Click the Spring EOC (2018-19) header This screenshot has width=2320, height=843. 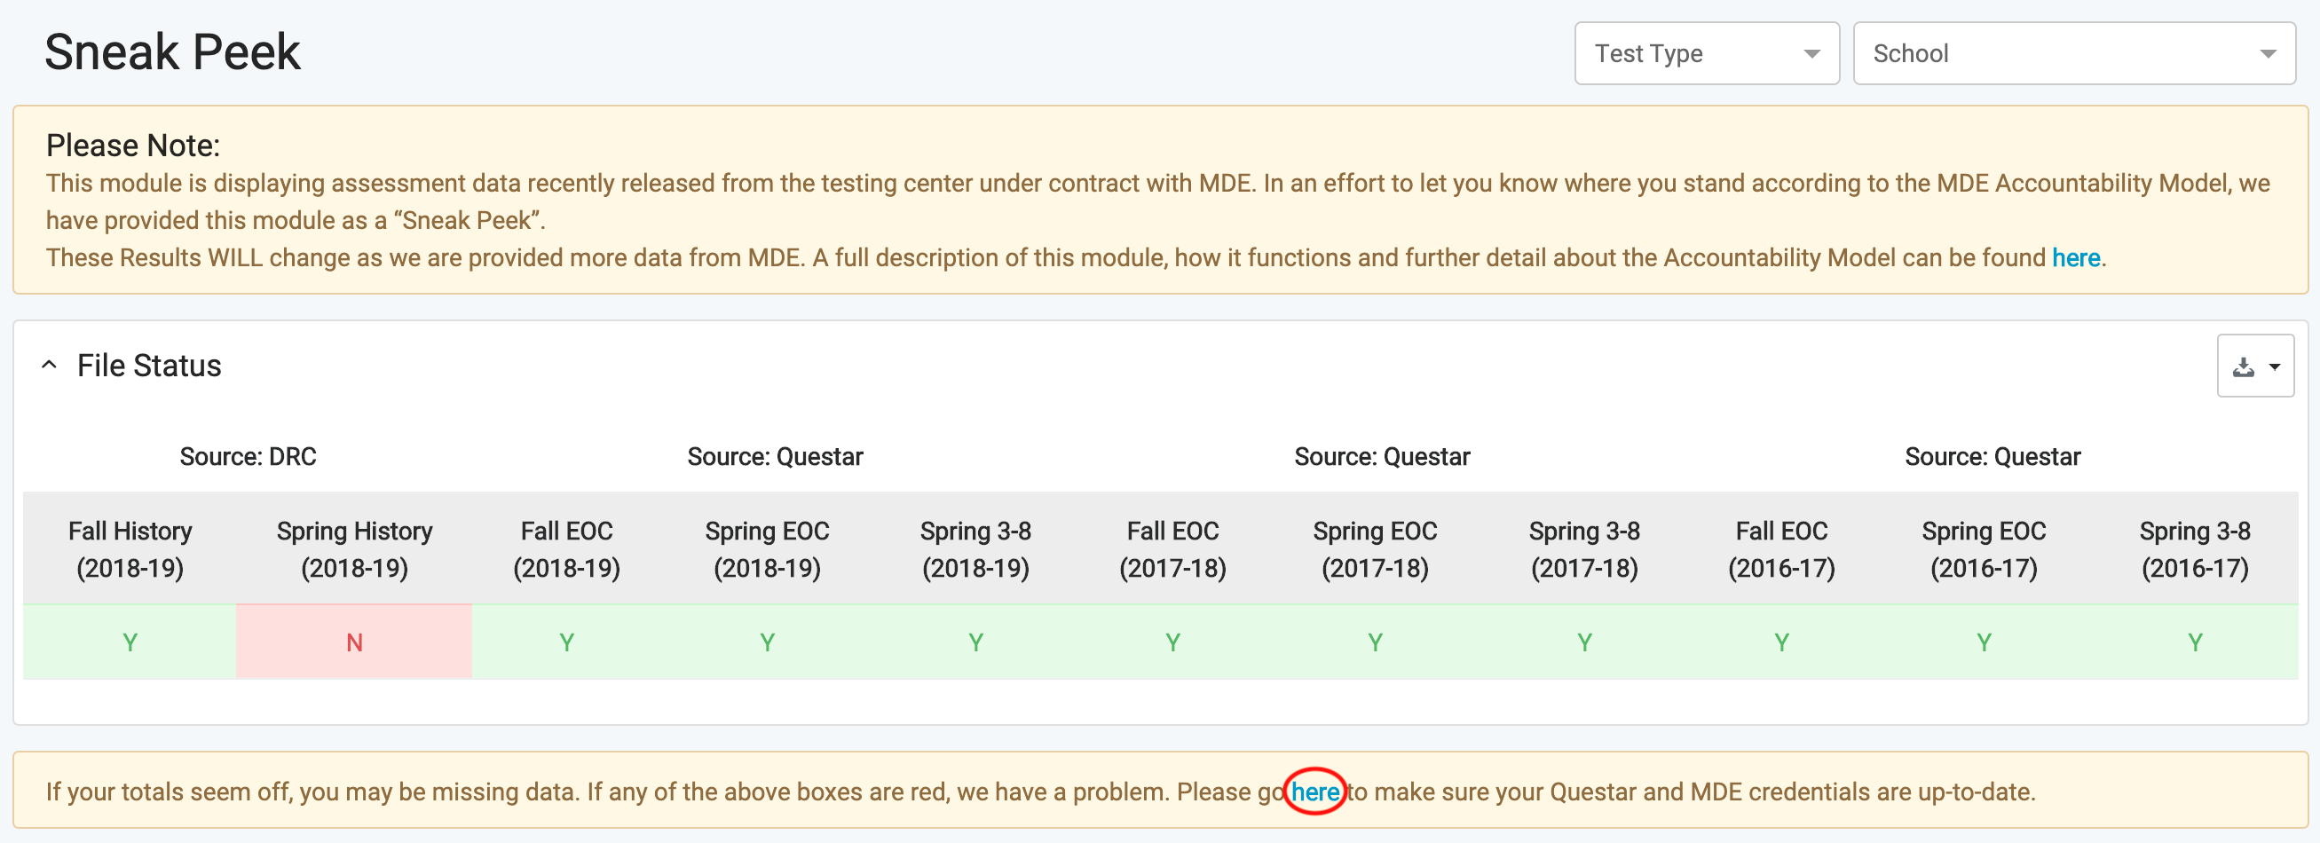coord(767,548)
